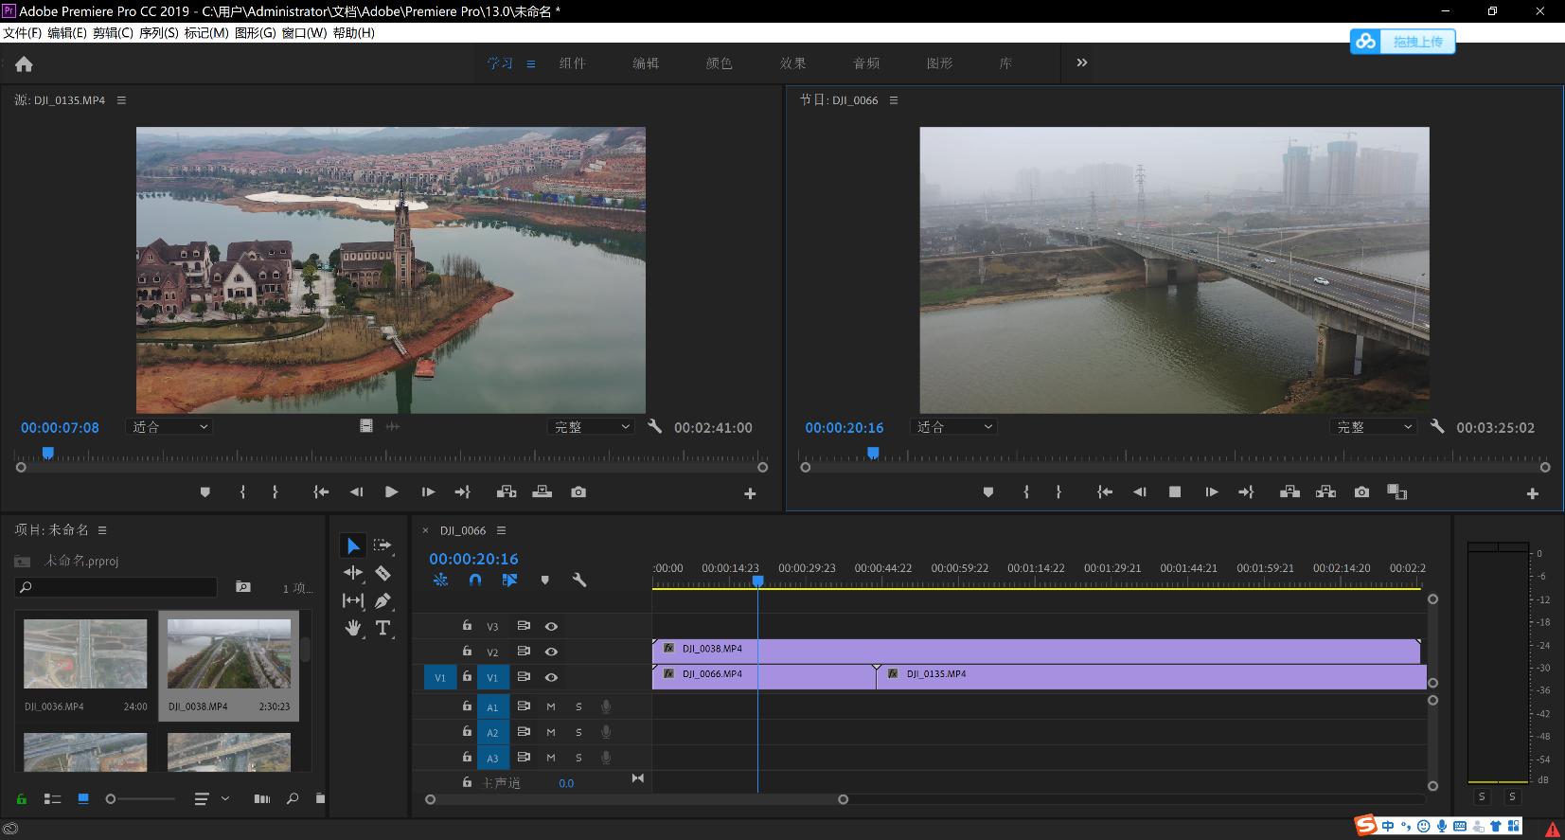The image size is (1565, 840).
Task: Toggle lock on V3 track
Action: (467, 626)
